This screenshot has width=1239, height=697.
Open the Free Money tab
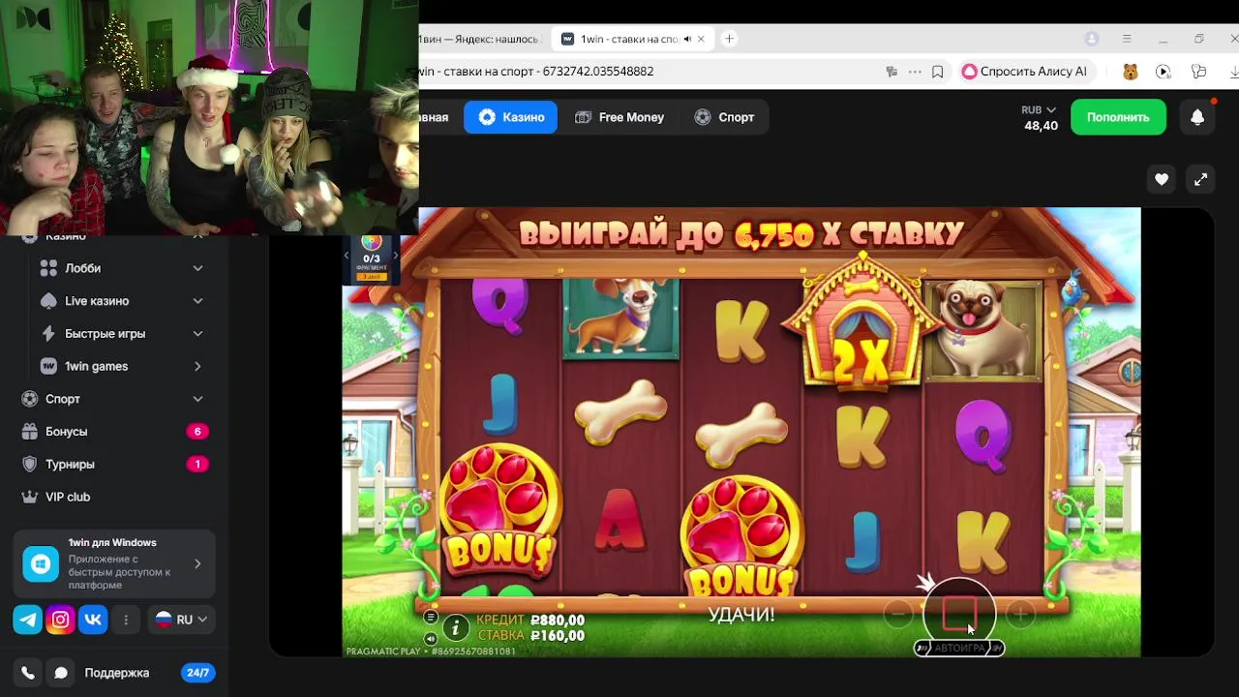click(x=619, y=117)
